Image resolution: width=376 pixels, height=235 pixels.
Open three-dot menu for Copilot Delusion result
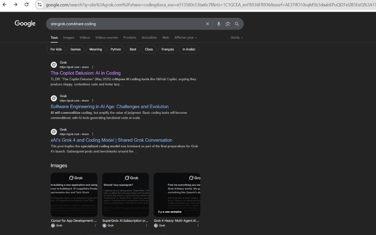coord(93,67)
